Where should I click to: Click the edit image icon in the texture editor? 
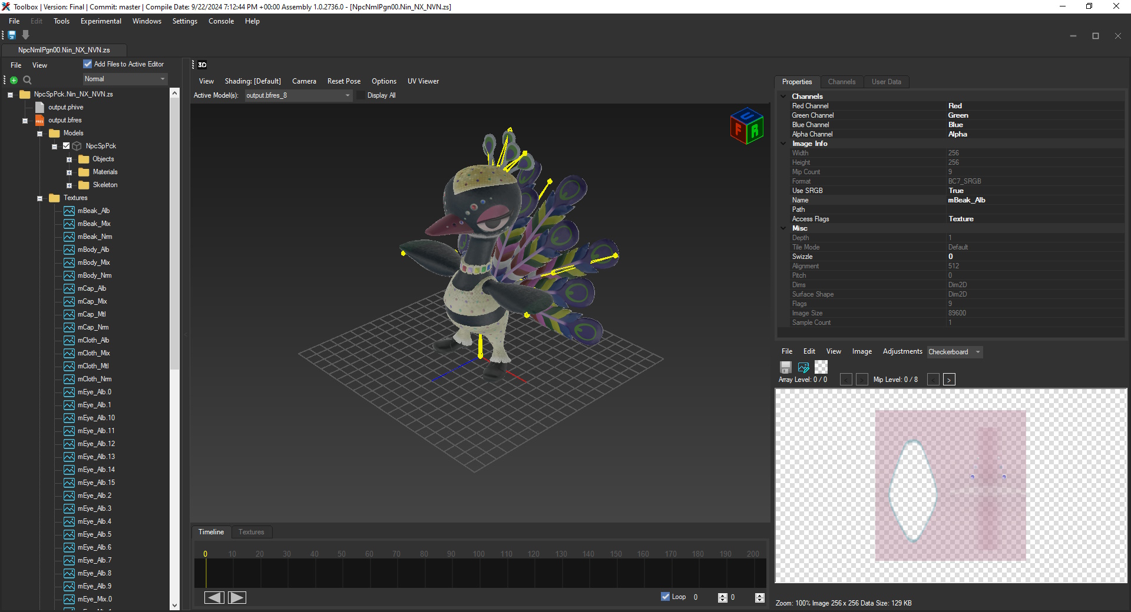[x=803, y=367]
